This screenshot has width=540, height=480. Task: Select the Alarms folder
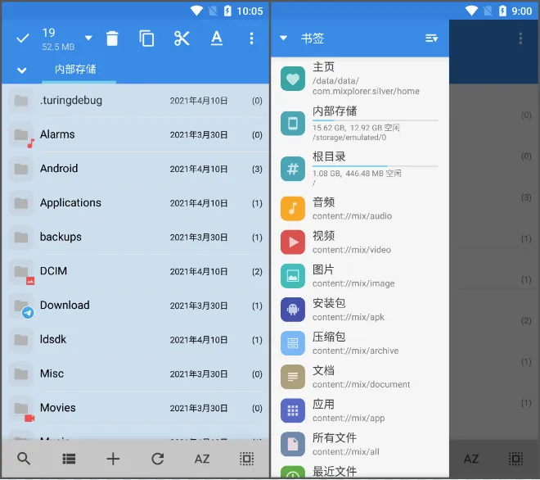pyautogui.click(x=135, y=134)
